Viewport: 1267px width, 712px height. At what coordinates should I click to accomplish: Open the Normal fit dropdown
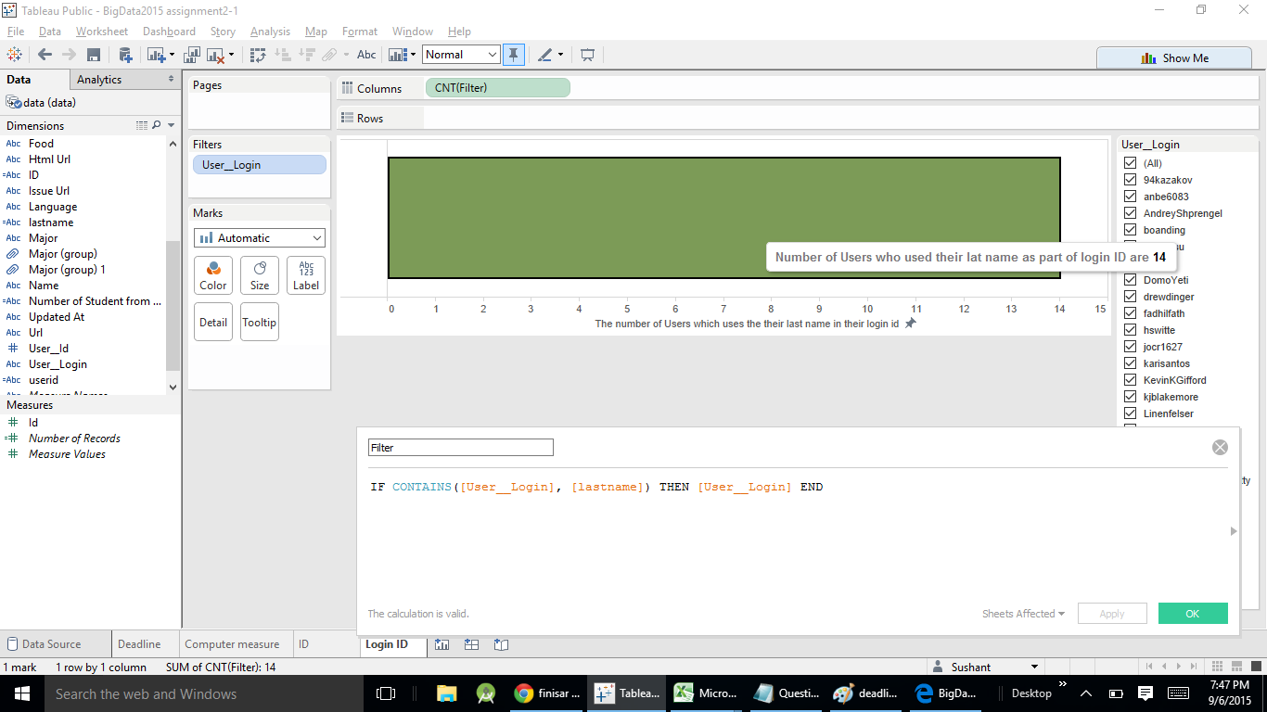(x=462, y=55)
